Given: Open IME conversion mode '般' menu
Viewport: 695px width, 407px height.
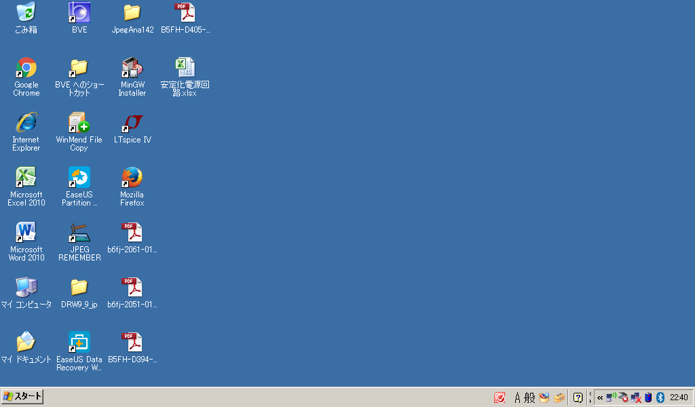Looking at the screenshot, I should click(x=530, y=398).
